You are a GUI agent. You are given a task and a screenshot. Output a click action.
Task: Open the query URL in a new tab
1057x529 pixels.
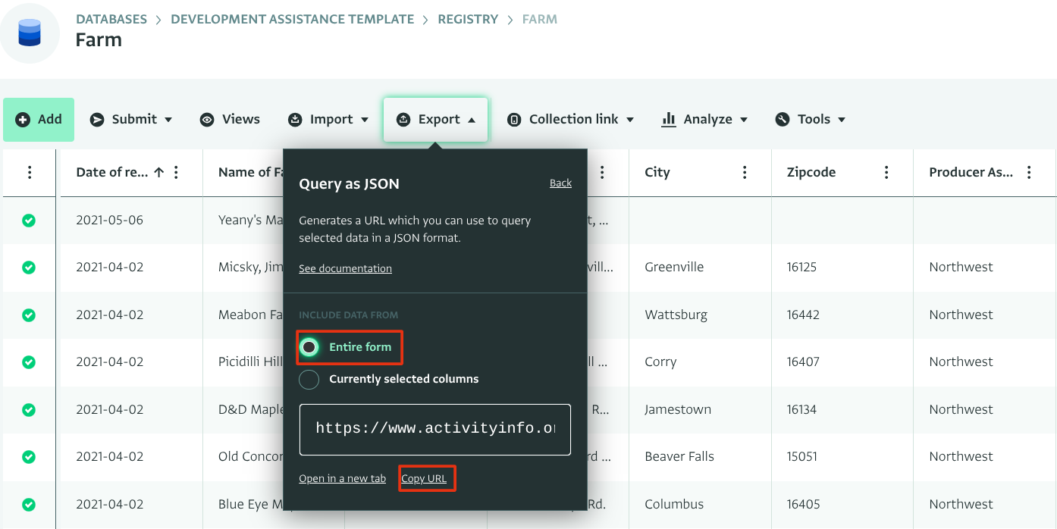pyautogui.click(x=342, y=479)
